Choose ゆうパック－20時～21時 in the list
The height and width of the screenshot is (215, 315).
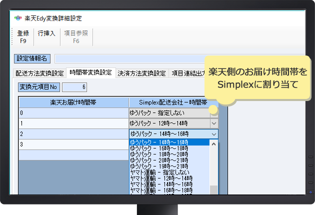pyautogui.click(x=169, y=160)
